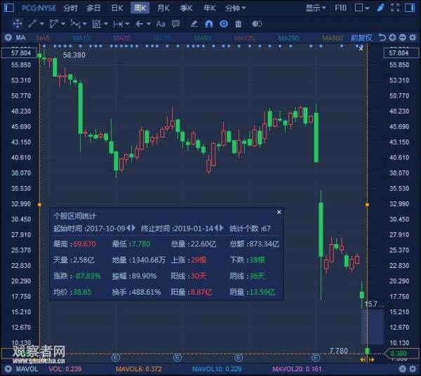The image size is (421, 376).
Task: Select the text annotation Aa tool
Action: (161, 24)
